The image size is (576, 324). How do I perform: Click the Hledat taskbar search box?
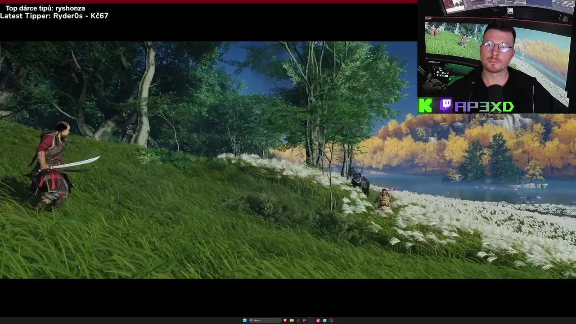[x=265, y=320]
